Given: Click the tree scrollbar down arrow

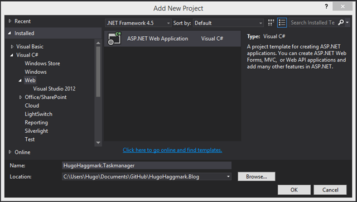Looking at the screenshot, I should tap(98, 143).
